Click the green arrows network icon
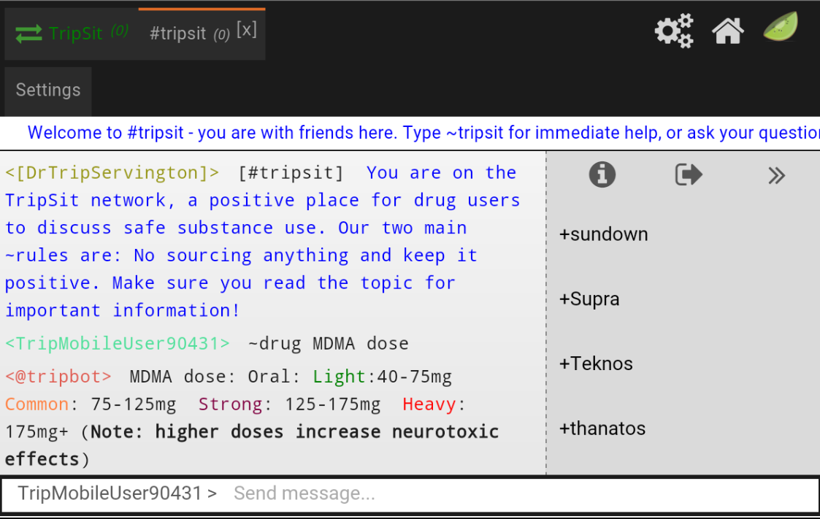This screenshot has height=519, width=820. click(x=28, y=34)
